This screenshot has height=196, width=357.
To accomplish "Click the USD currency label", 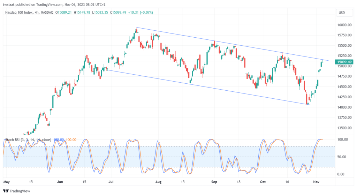I will click(342, 13).
